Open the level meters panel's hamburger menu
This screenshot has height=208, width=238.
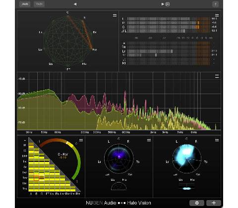coord(217,15)
